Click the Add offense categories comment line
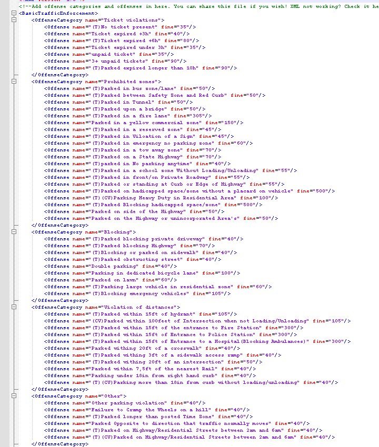The height and width of the screenshot is (447, 379). [105, 6]
